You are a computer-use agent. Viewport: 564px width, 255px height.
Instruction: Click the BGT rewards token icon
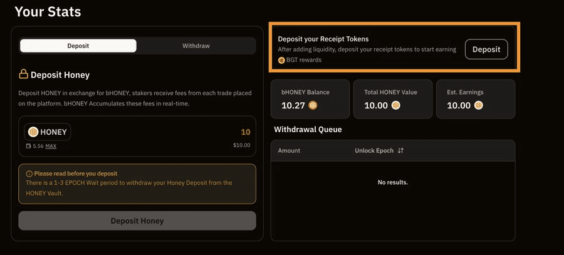281,60
